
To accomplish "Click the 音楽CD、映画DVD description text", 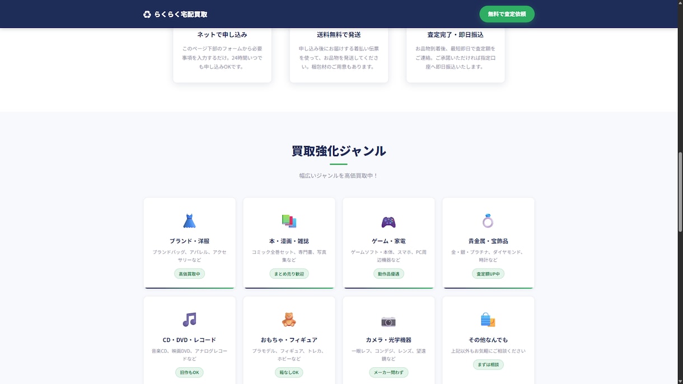I will pos(189,355).
